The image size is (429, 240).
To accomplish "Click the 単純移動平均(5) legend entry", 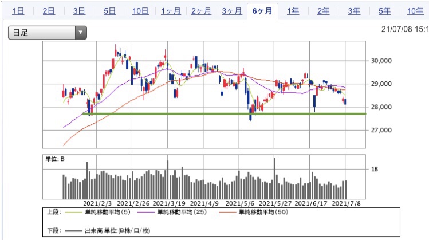I will [108, 212].
